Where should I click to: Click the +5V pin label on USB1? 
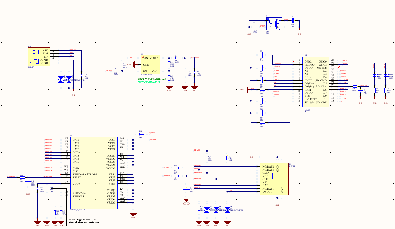46,50
